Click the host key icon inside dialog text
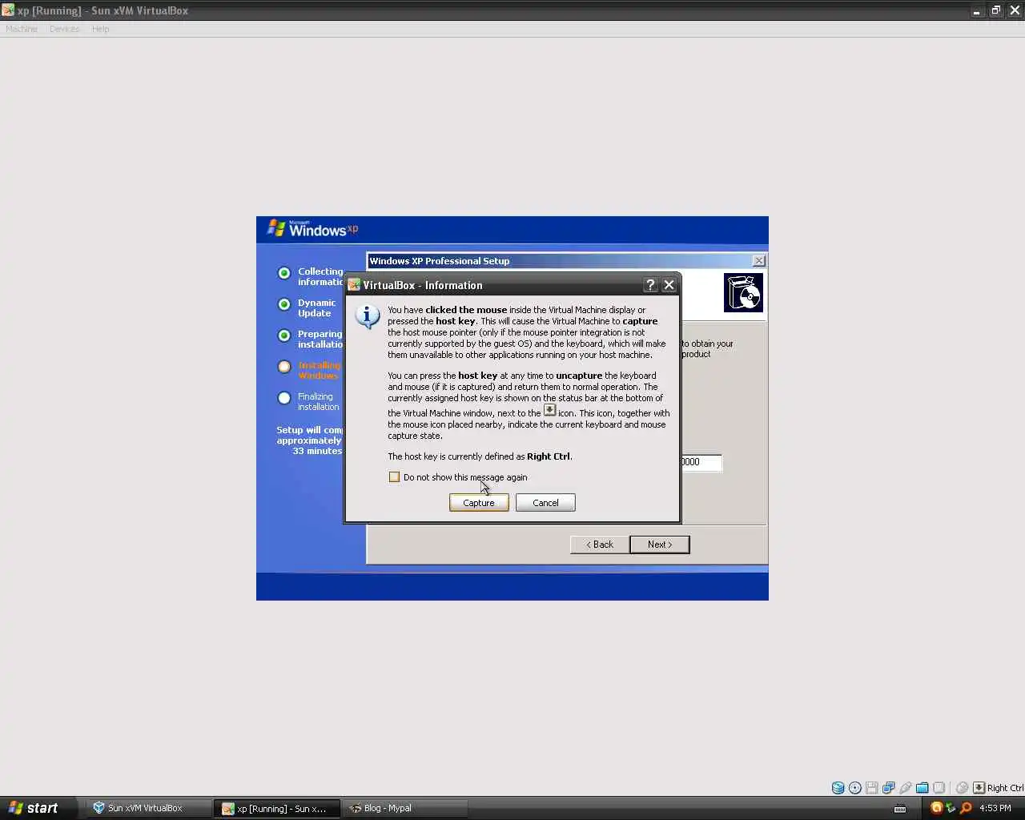The image size is (1025, 820). (x=549, y=410)
